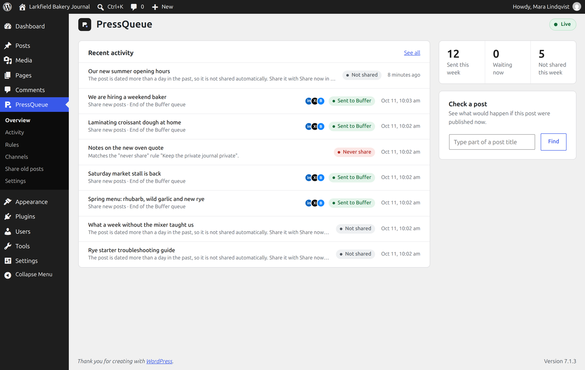Open the Rules submenu item
This screenshot has width=585, height=370.
click(x=12, y=145)
